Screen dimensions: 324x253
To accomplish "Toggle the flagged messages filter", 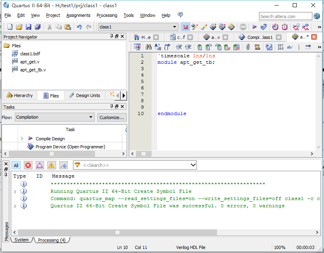I will point(63,166).
